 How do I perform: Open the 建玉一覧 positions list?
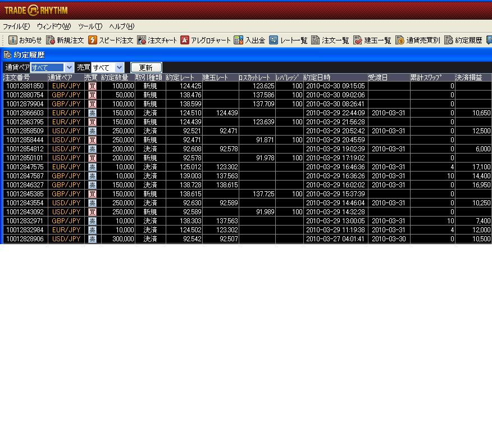pyautogui.click(x=372, y=40)
